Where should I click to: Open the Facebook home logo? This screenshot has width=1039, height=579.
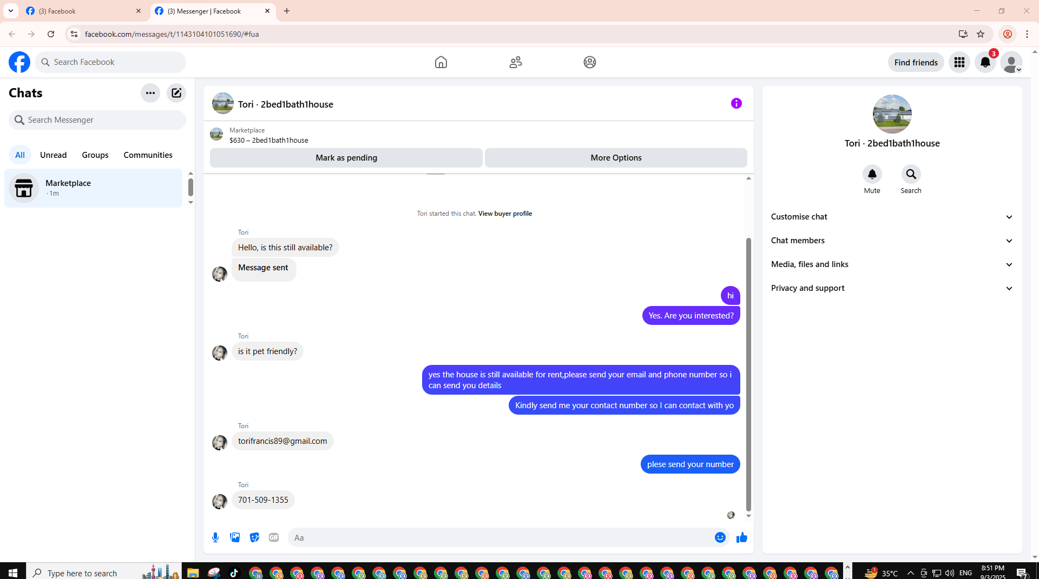[19, 62]
